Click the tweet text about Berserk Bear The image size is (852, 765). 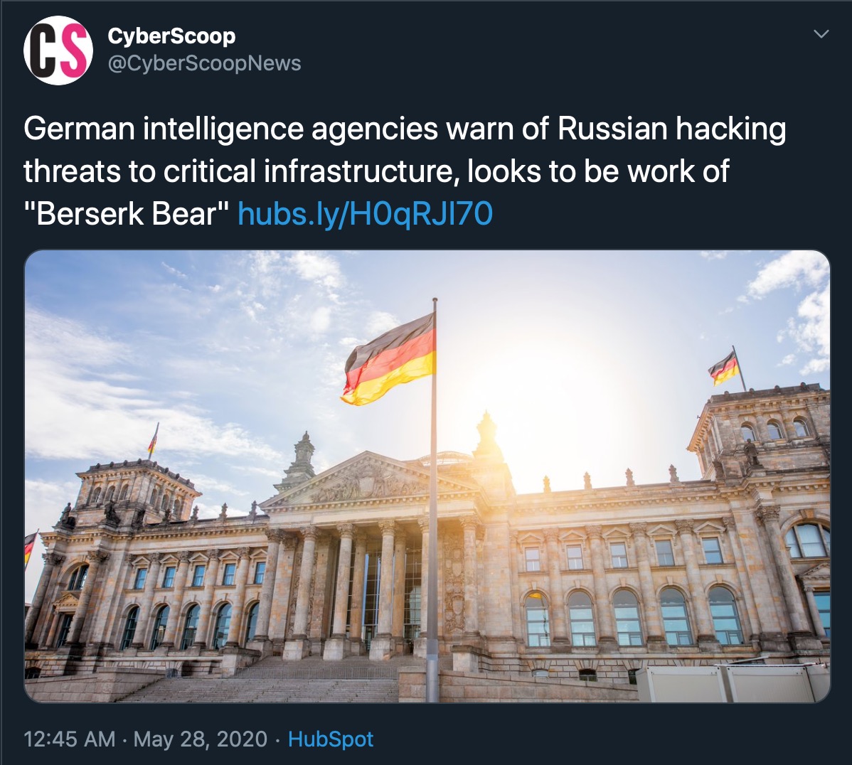404,171
